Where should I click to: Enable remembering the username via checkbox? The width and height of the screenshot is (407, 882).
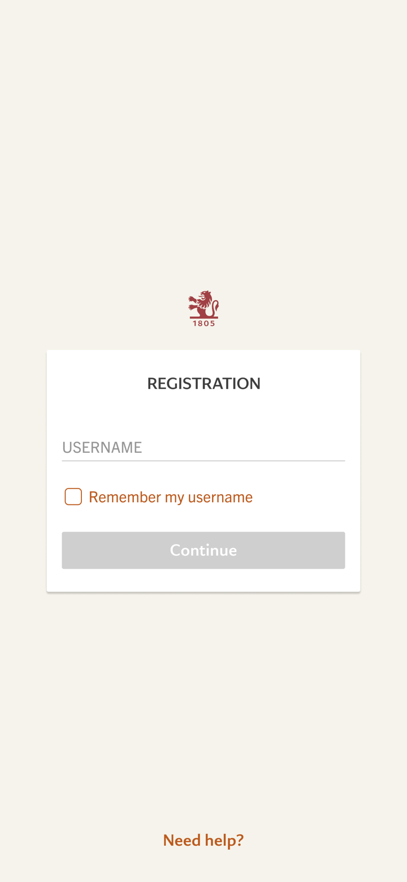coord(73,496)
